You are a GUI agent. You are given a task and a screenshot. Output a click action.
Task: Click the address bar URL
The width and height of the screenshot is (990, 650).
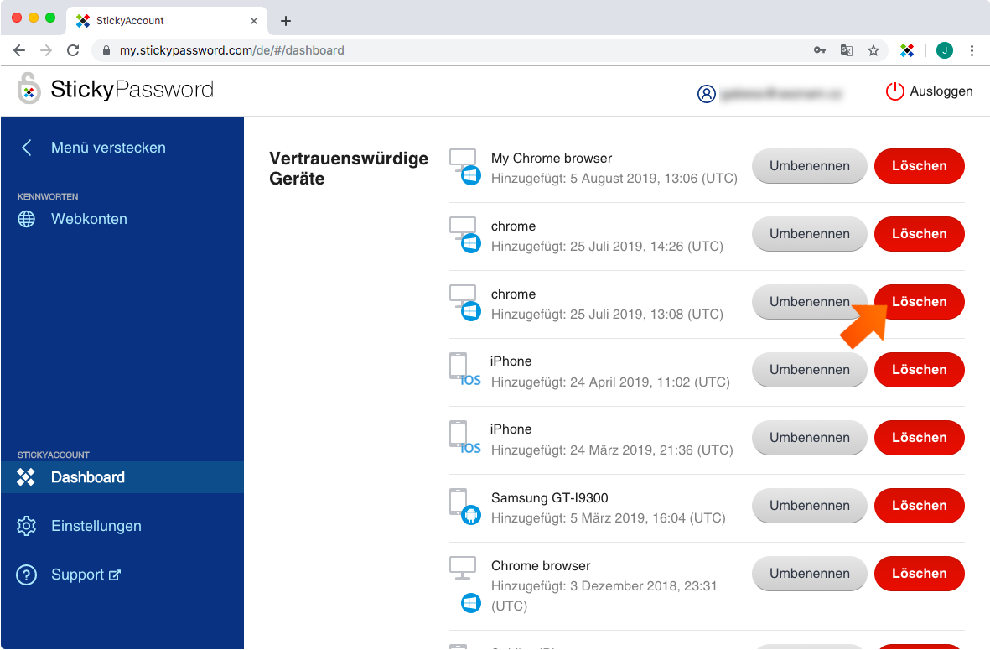[x=231, y=50]
